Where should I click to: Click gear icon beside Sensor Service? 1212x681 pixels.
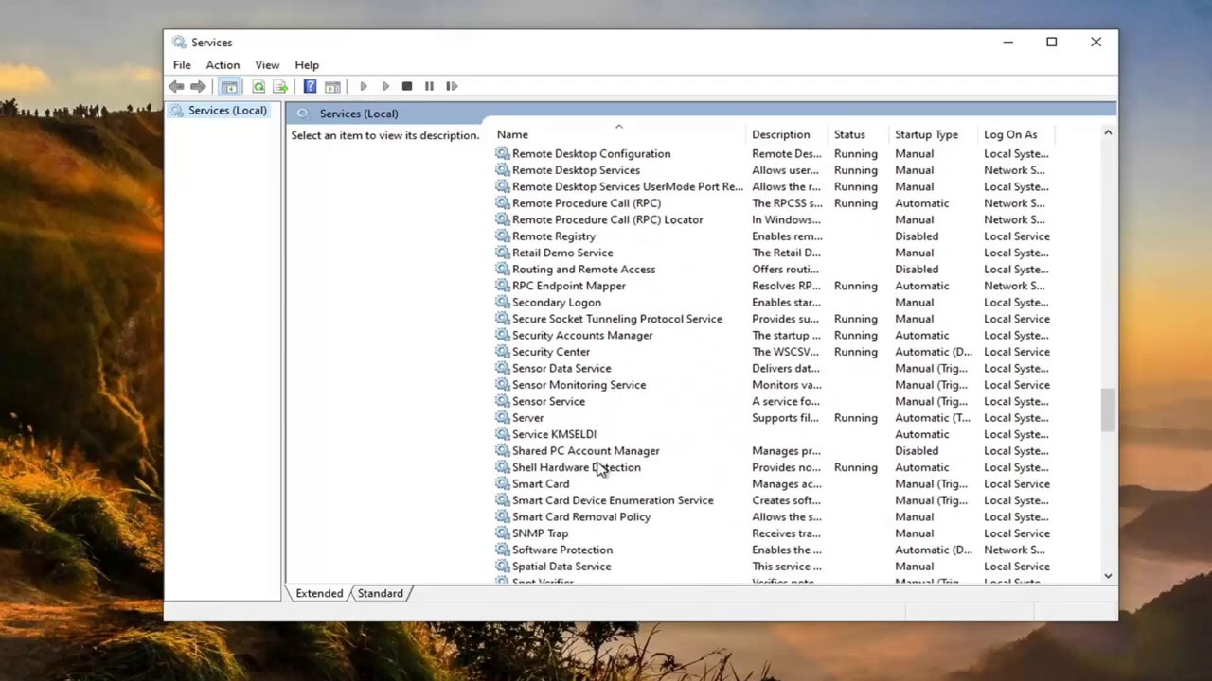[x=502, y=401]
